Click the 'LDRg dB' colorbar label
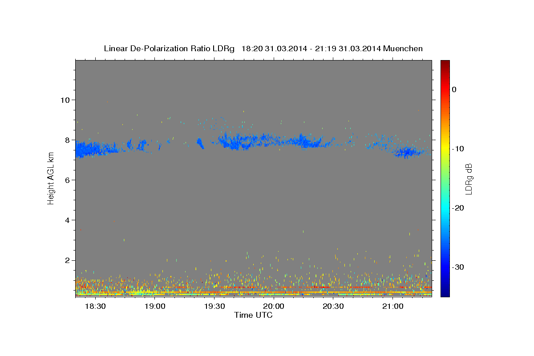The height and width of the screenshot is (356, 534). point(469,178)
